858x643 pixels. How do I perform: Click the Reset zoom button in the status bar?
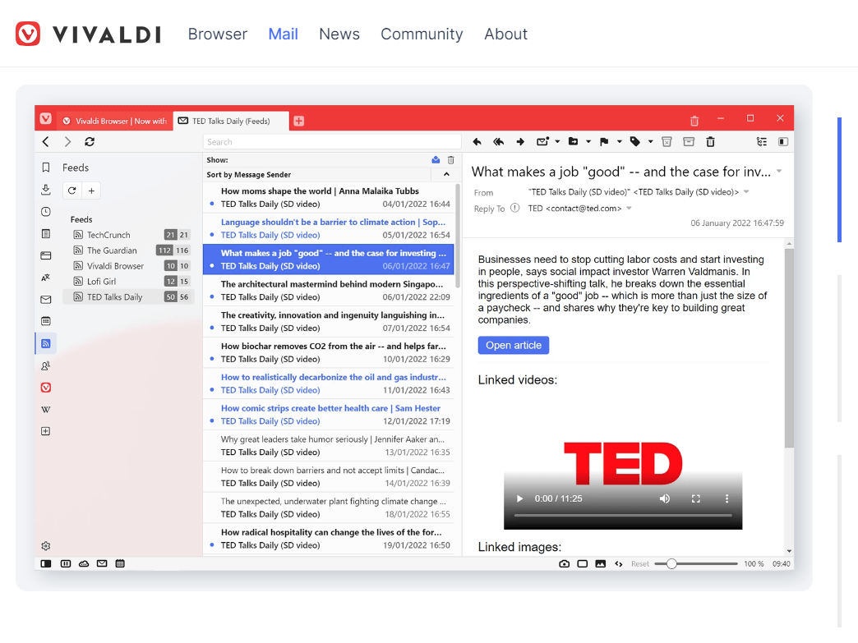click(x=639, y=563)
